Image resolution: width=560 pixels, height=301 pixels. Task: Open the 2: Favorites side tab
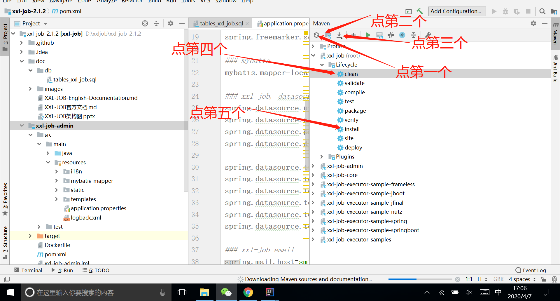click(x=5, y=199)
